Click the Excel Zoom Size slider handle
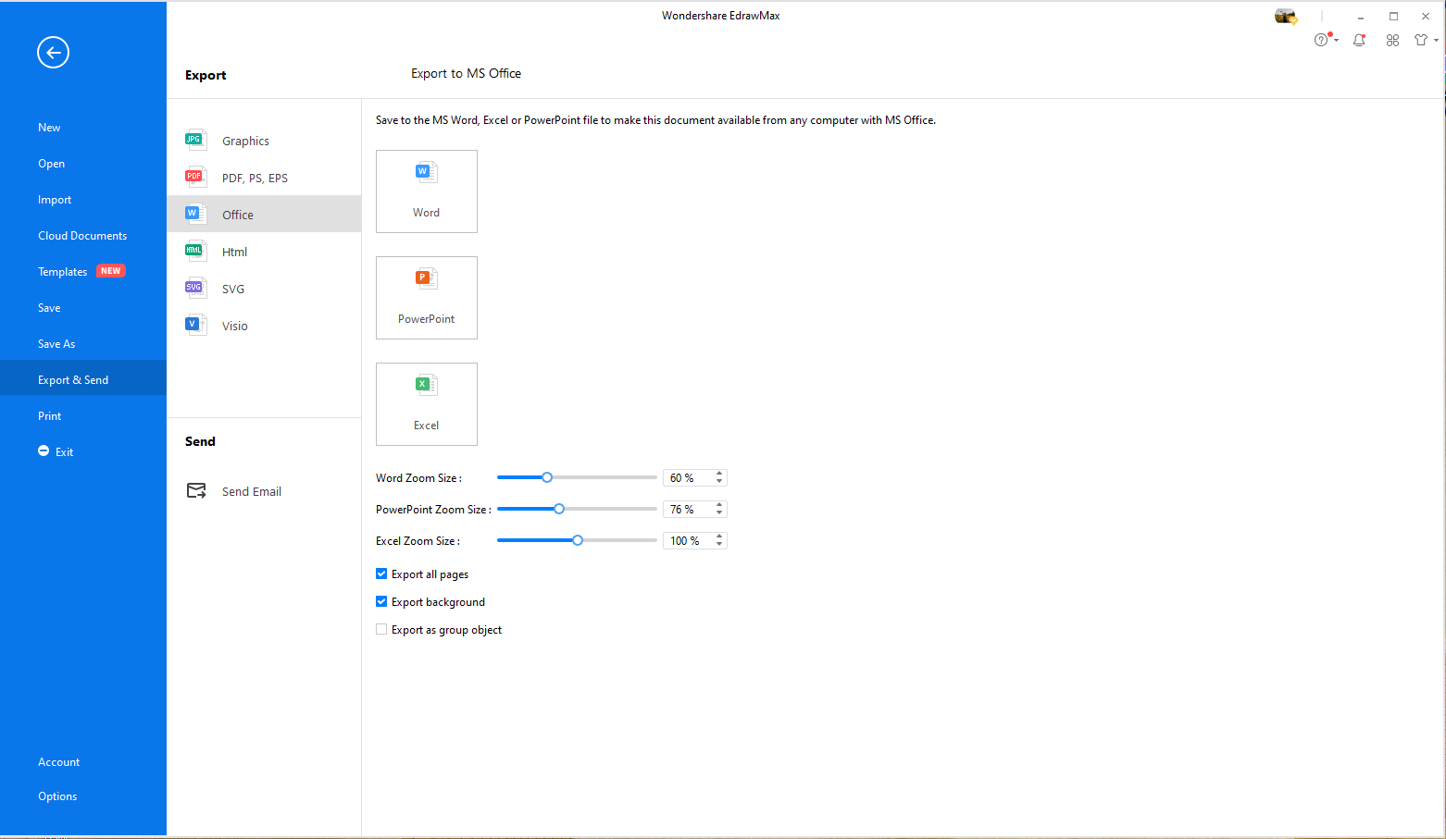The width and height of the screenshot is (1446, 839). 578,540
